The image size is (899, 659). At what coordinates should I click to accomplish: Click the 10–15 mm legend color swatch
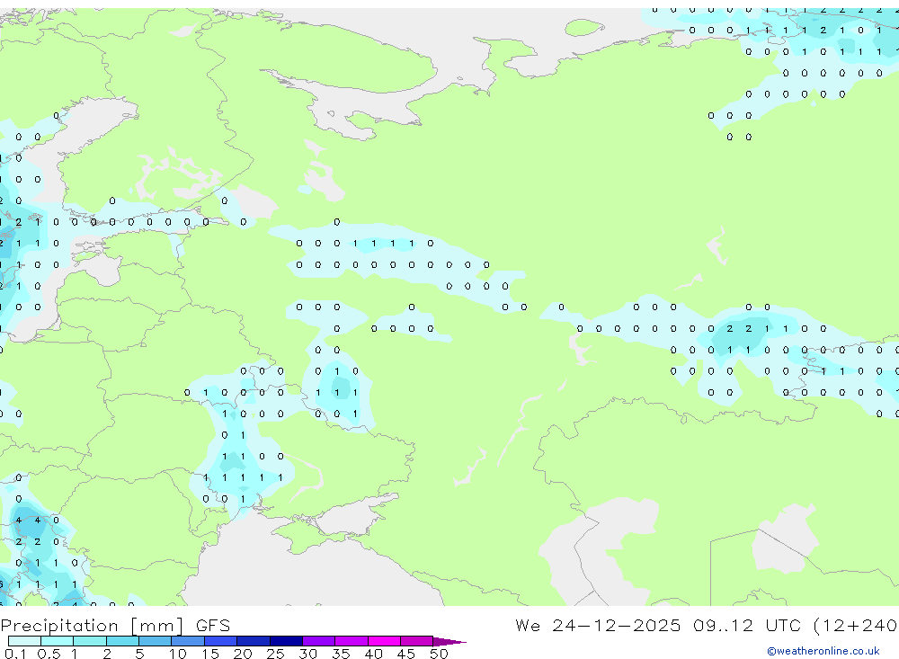[188, 641]
